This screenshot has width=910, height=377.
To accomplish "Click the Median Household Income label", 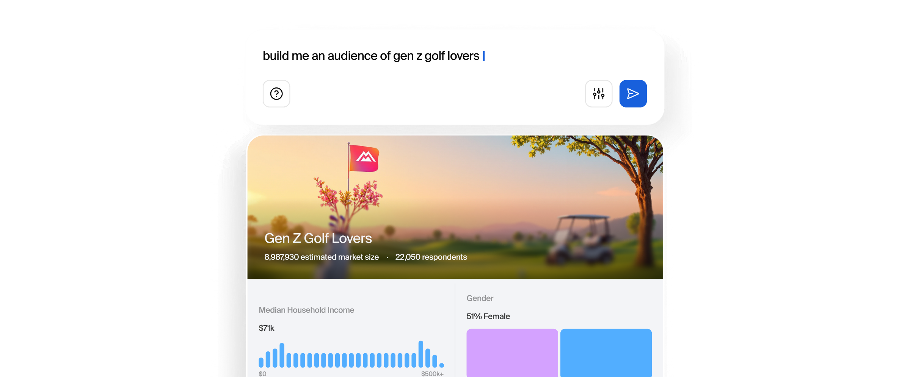I will click(x=306, y=310).
